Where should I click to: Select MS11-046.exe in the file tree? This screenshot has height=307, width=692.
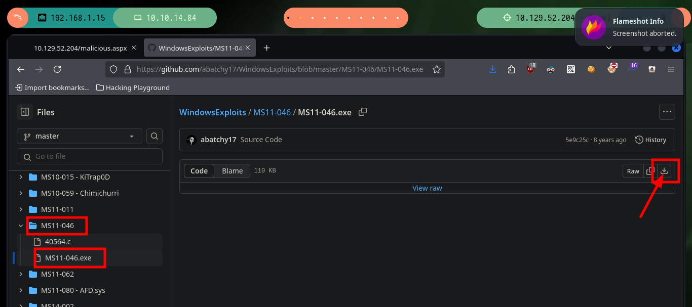click(68, 258)
